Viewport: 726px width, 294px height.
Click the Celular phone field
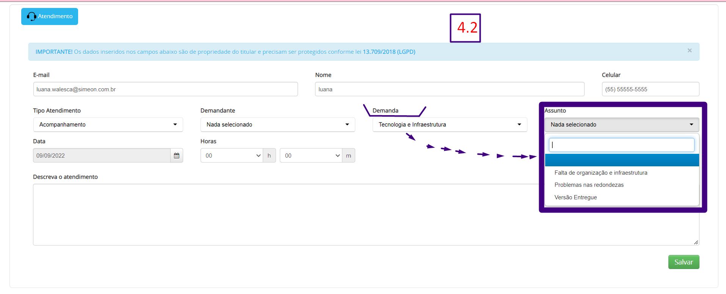coord(650,89)
